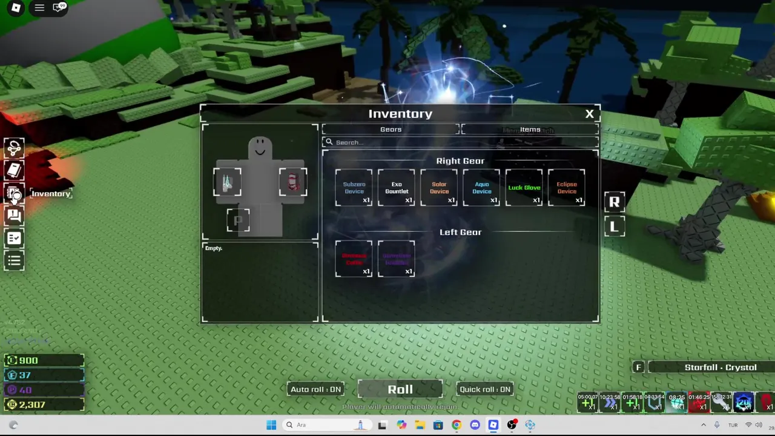775x436 pixels.
Task: Jump to Right Gear with R button
Action: pos(614,202)
